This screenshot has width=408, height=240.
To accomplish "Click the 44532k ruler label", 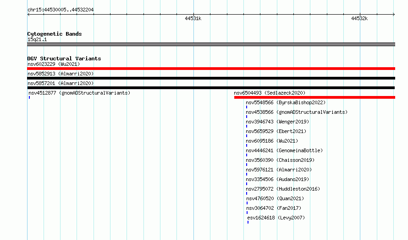I will (359, 18).
